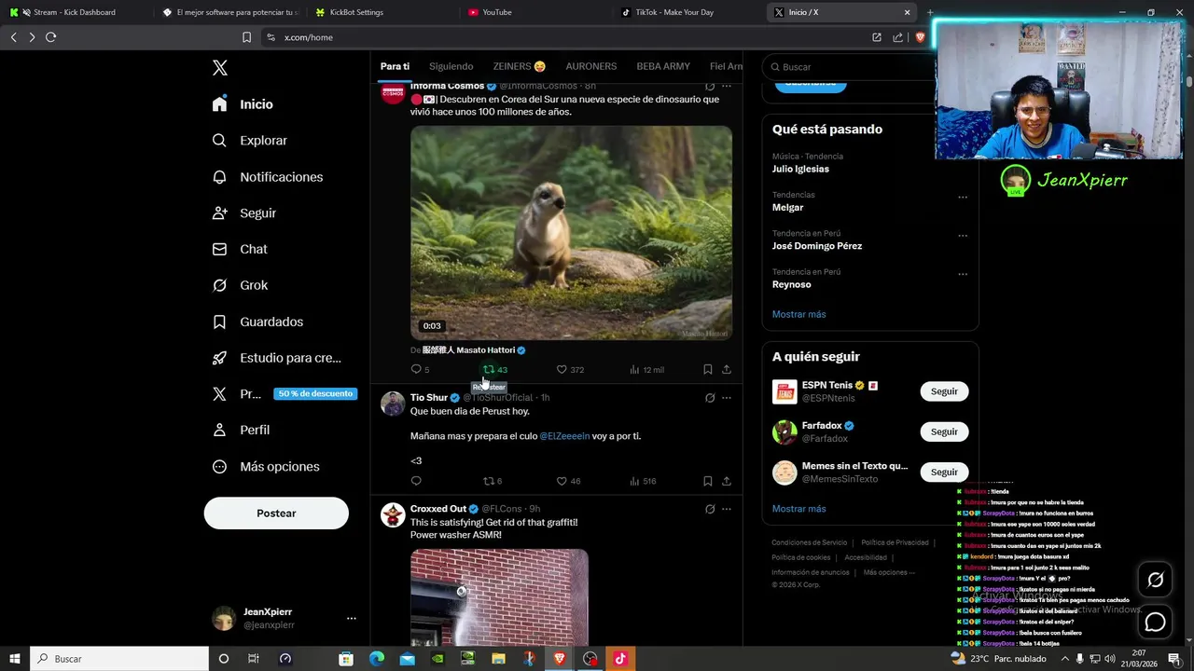Follow Memes sin el Texto account
The width and height of the screenshot is (1194, 671).
tap(944, 472)
